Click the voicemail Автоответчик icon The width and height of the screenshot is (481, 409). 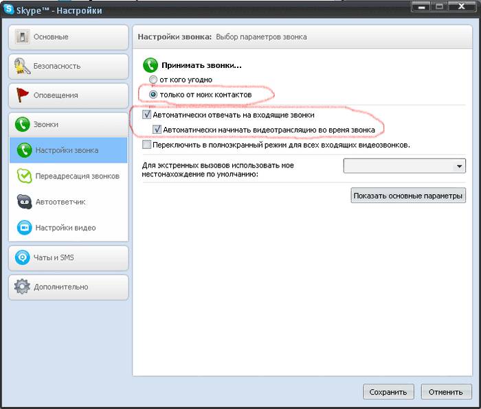(x=24, y=202)
